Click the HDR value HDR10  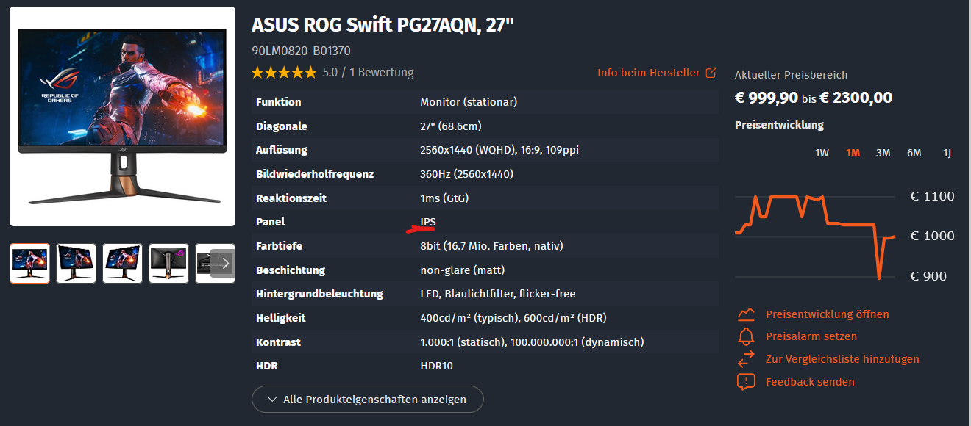437,366
